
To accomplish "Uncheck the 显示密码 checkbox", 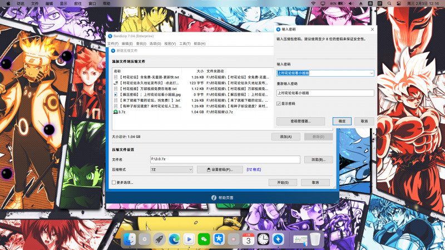I will point(279,103).
